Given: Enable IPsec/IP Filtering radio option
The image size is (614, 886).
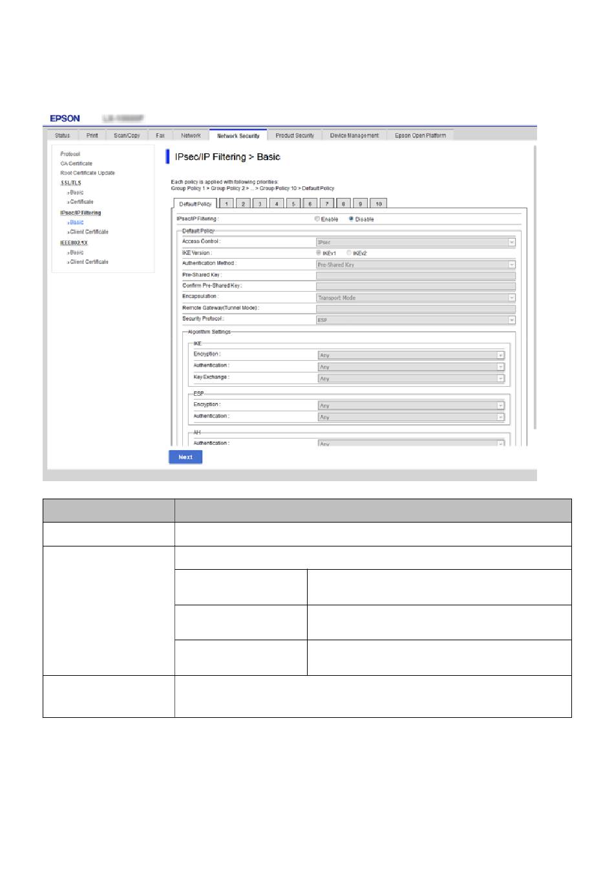Looking at the screenshot, I should coord(317,219).
